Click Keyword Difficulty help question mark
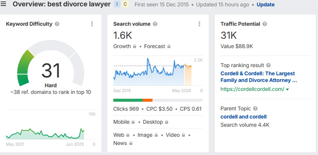This screenshot has height=155, width=318. point(57,24)
